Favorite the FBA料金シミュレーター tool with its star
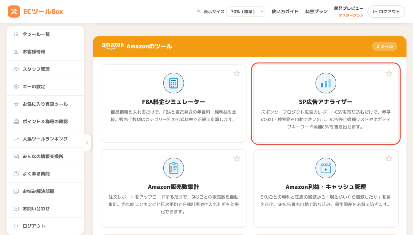Screen dimensions: 413x235 pyautogui.click(x=237, y=73)
